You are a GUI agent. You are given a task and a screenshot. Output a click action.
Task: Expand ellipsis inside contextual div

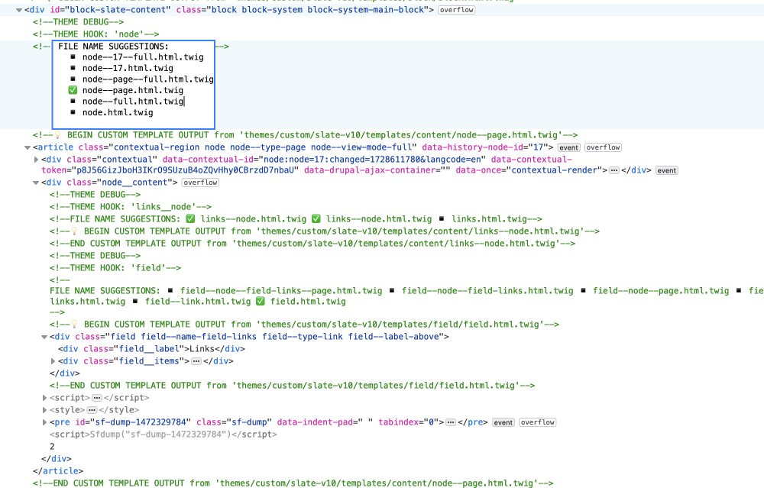614,170
